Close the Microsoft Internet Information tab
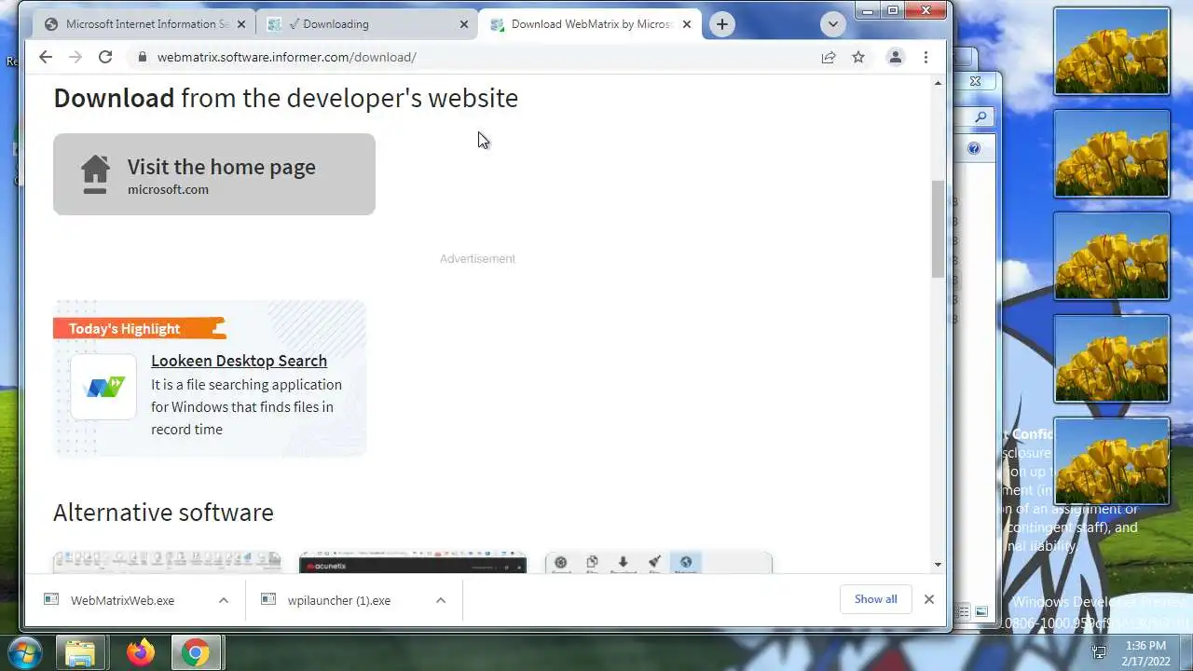Image resolution: width=1193 pixels, height=671 pixels. tap(241, 24)
